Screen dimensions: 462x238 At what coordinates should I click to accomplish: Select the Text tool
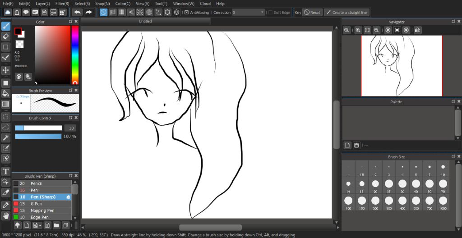click(x=5, y=171)
